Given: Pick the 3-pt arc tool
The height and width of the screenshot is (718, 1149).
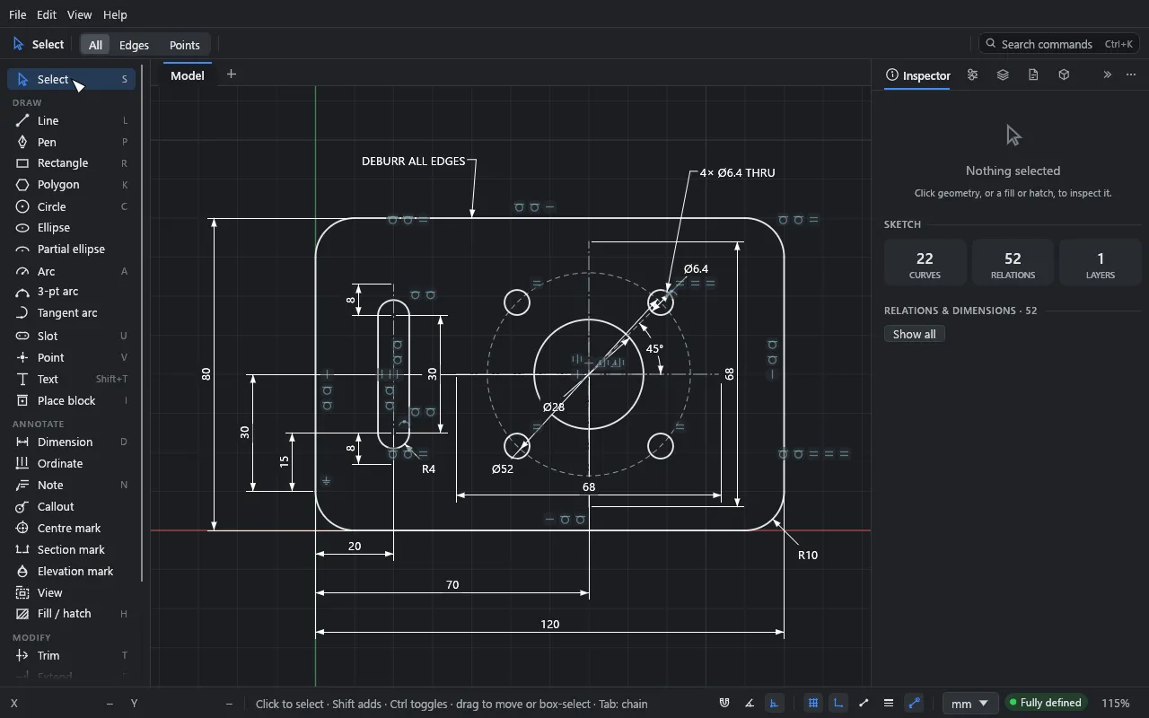Looking at the screenshot, I should 72,292.
